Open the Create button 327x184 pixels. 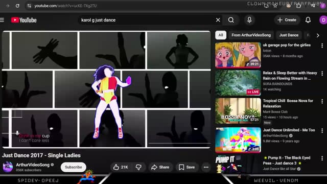[287, 20]
